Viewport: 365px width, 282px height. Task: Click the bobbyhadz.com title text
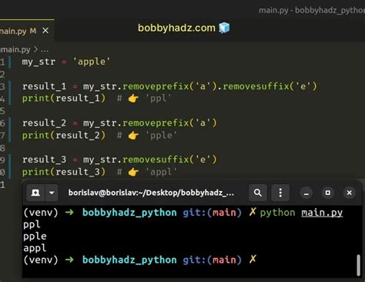point(176,28)
